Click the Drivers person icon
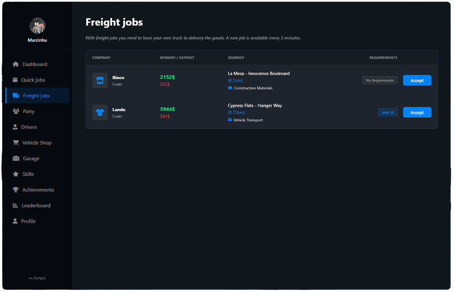 tap(15, 127)
